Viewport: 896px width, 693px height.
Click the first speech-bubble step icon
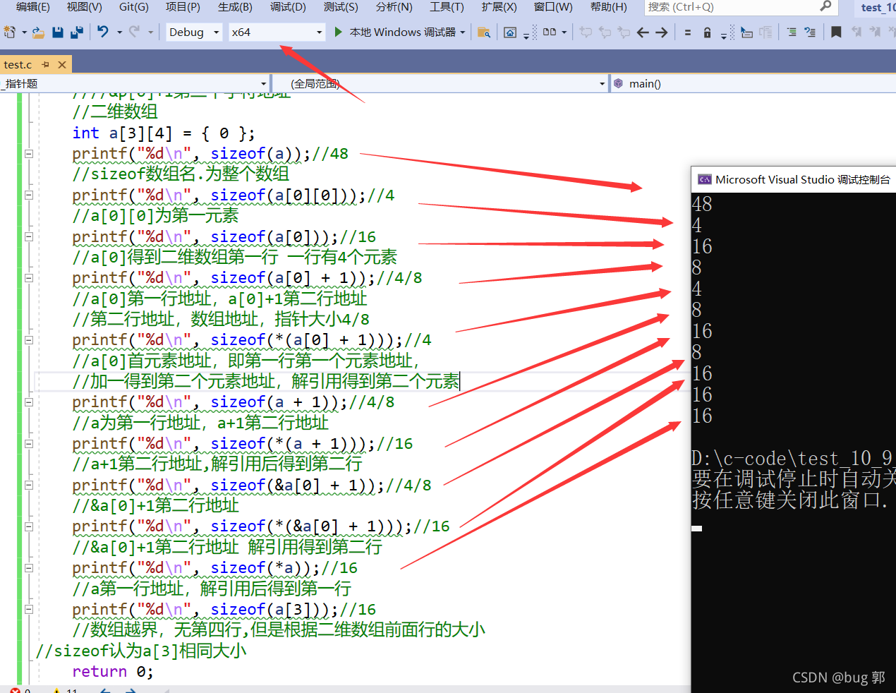586,32
